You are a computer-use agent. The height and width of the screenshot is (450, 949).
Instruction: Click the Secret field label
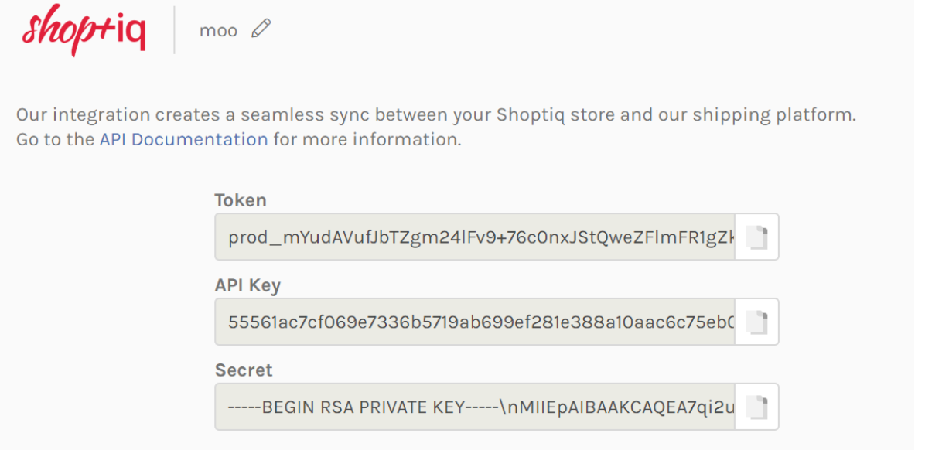(244, 370)
